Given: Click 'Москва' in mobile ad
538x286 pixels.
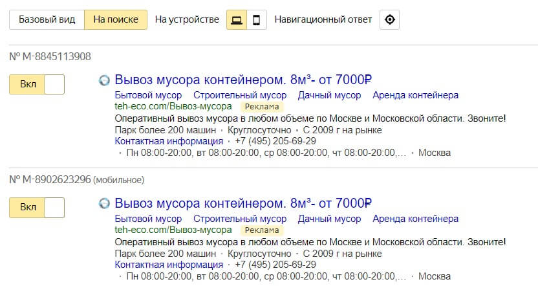Looking at the screenshot, I should 435,276.
